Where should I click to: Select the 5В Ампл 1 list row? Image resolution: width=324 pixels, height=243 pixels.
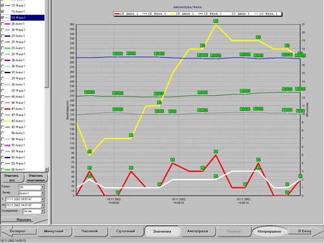point(23,133)
